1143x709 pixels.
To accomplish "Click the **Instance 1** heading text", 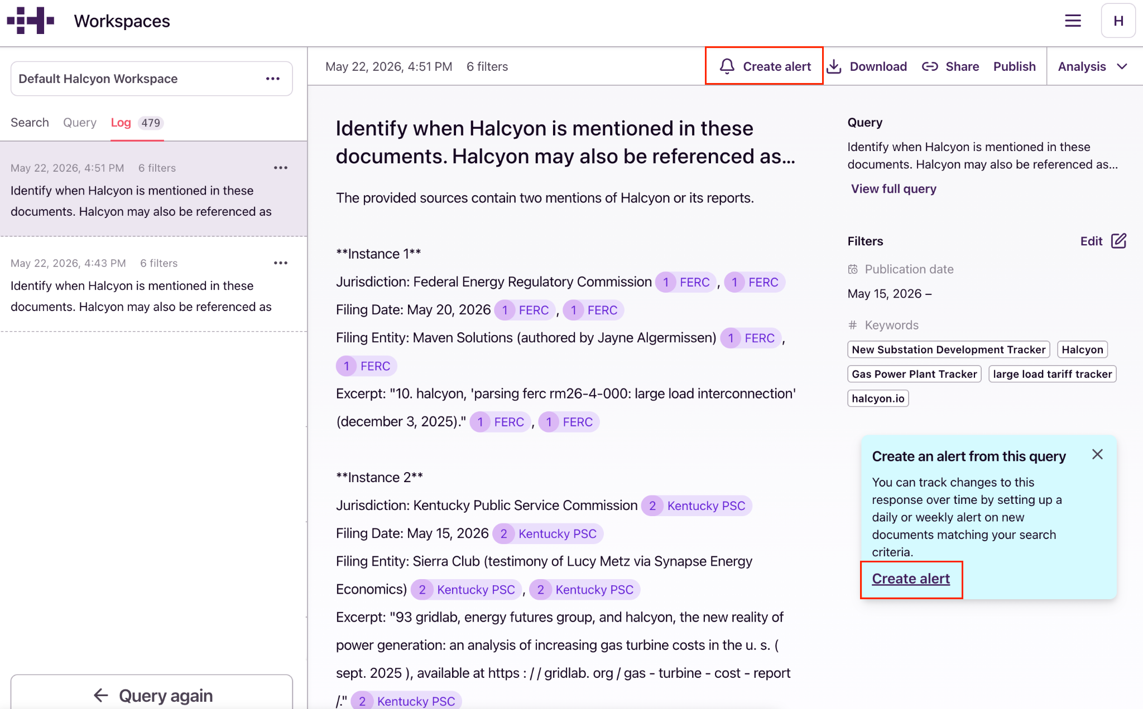I will coord(378,254).
